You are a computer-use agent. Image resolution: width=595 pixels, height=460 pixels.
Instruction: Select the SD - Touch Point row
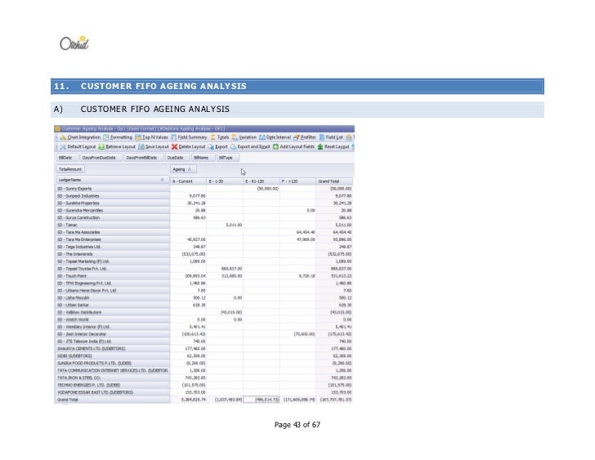[112, 275]
